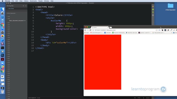Click the bottom icon in Brackets right toolbar
The width and height of the screenshot is (177, 99).
(x=153, y=15)
